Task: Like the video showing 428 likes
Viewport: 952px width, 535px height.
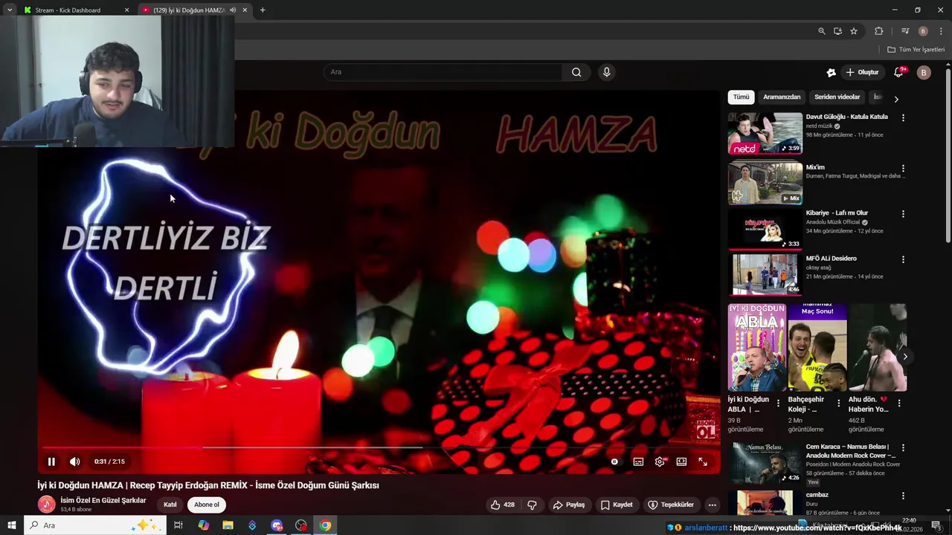Action: [502, 505]
